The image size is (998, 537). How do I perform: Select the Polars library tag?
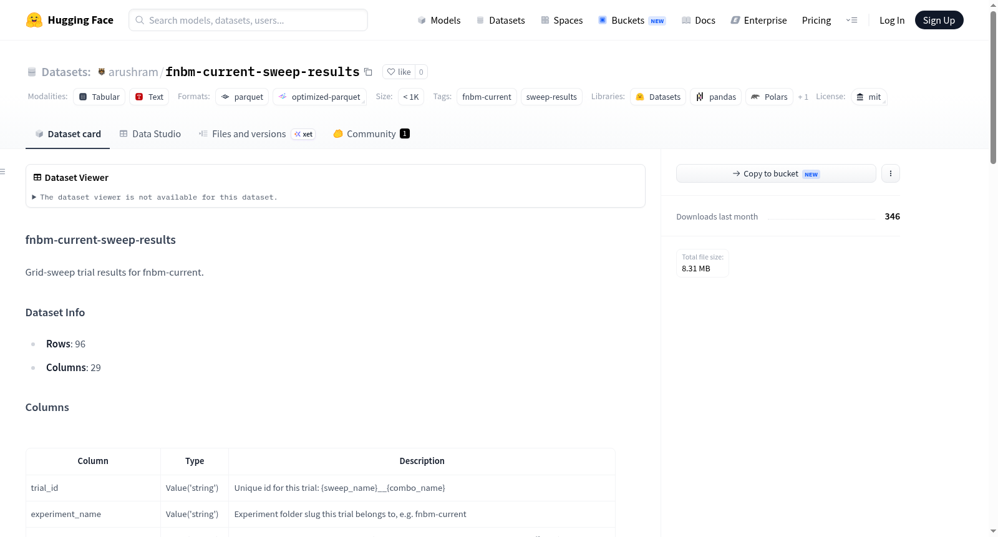pyautogui.click(x=769, y=97)
